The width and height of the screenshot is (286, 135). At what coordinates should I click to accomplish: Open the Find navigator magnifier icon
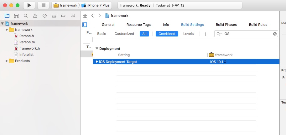point(26,16)
